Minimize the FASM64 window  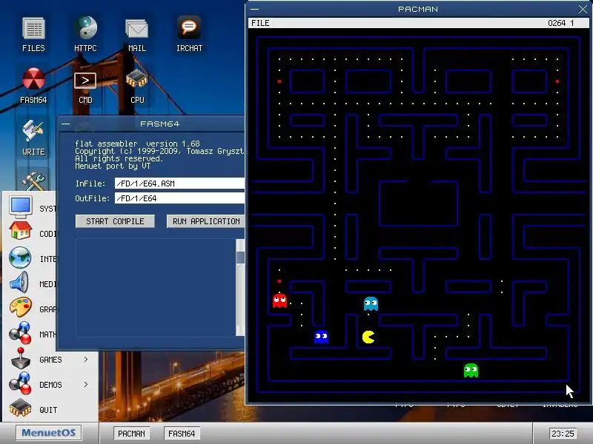point(65,124)
